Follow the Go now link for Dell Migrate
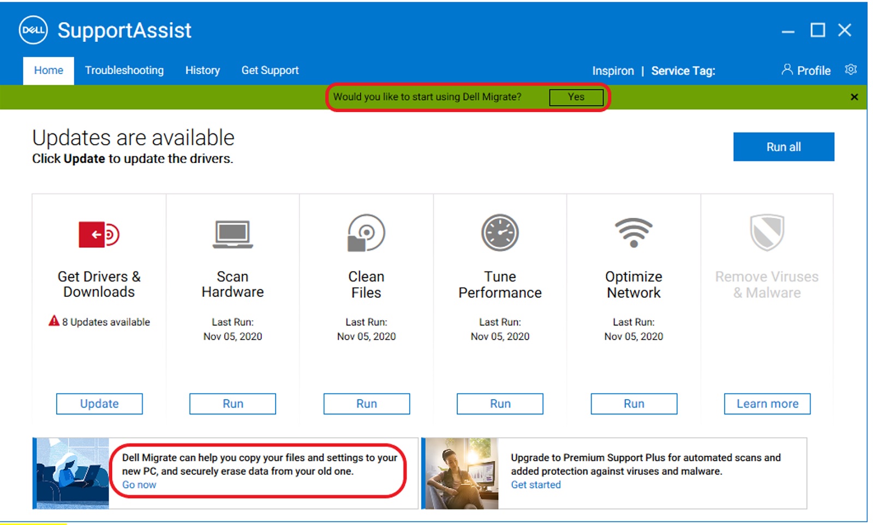 [x=139, y=485]
